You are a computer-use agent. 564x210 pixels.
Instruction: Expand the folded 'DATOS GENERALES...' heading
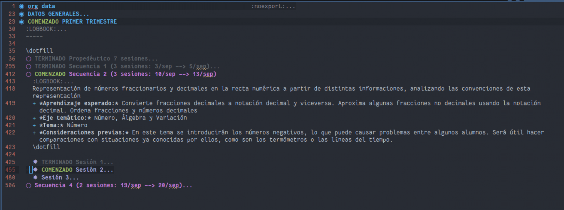point(58,14)
